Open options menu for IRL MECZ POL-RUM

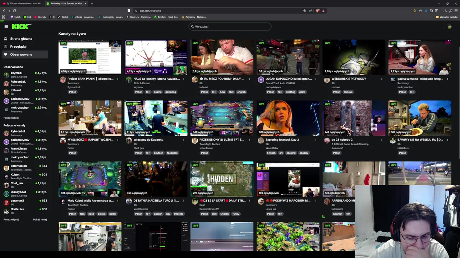[250, 79]
